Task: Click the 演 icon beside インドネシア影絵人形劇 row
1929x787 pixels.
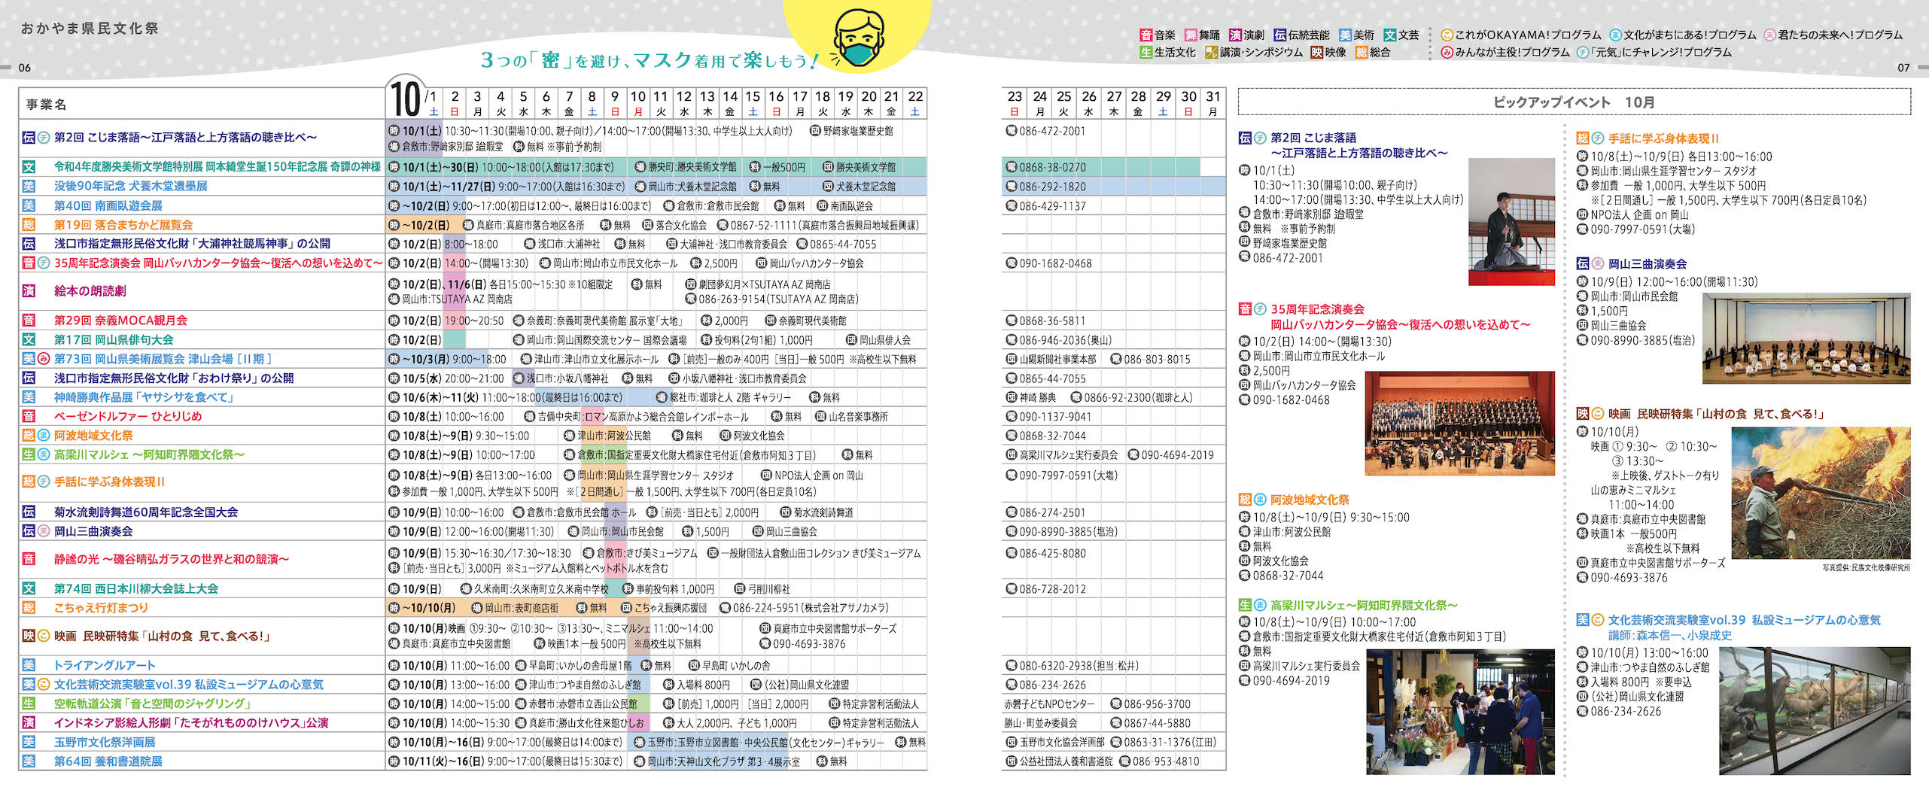Action: click(x=29, y=722)
